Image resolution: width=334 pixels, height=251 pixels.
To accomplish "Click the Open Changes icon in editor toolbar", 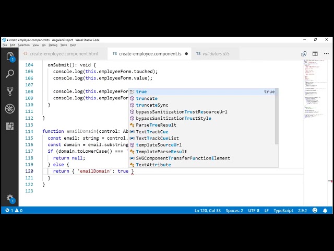I will pos(304,54).
